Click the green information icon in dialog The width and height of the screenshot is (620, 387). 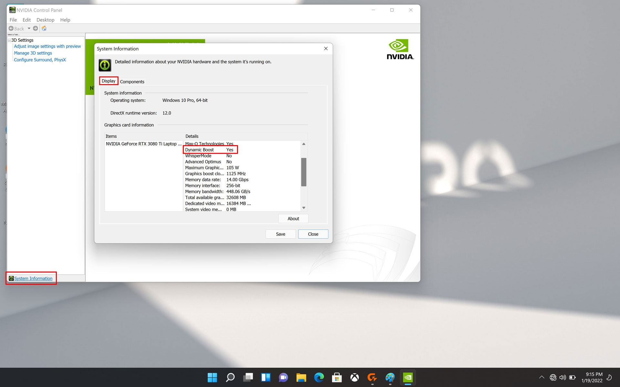pos(105,65)
